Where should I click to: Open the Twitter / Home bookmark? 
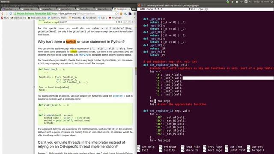57,18
